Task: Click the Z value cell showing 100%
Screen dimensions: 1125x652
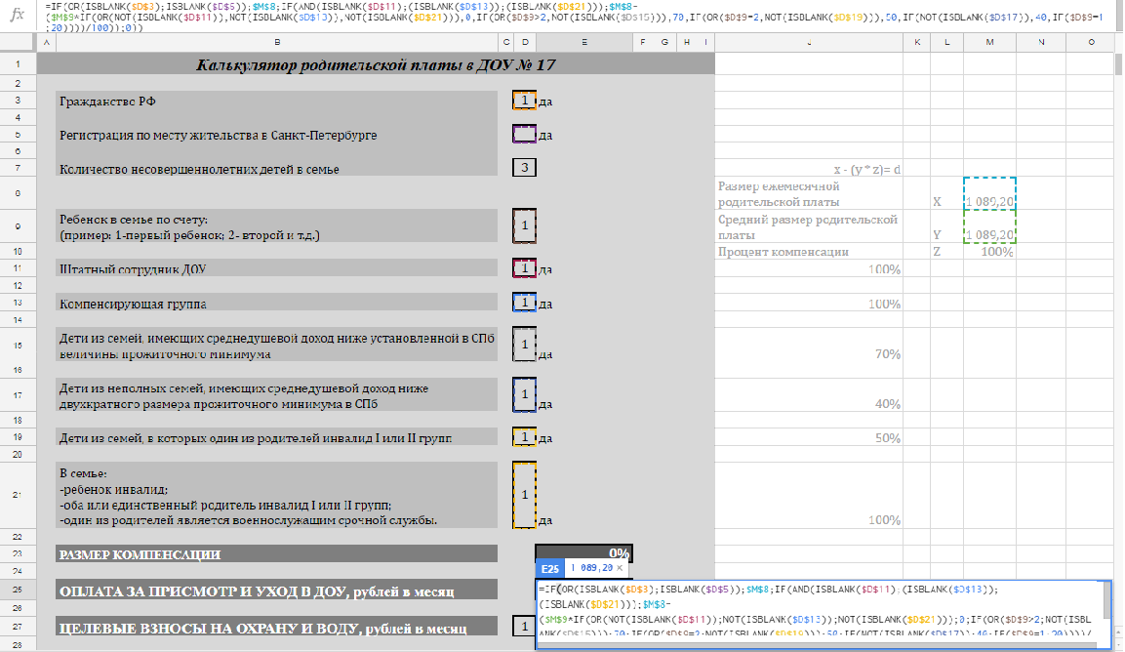Action: coord(989,251)
